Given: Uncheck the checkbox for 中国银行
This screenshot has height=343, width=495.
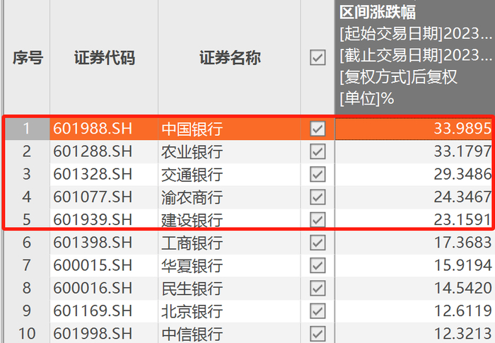Looking at the screenshot, I should pos(318,129).
